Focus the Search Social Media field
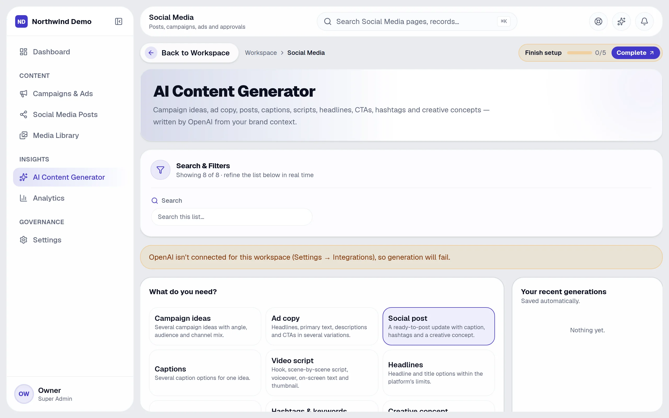Image resolution: width=669 pixels, height=418 pixels. click(417, 21)
